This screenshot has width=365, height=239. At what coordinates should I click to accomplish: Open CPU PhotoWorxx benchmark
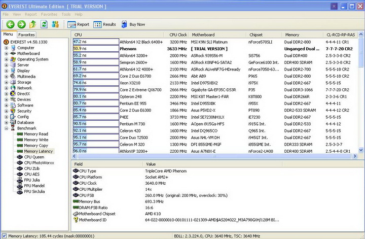(35, 162)
